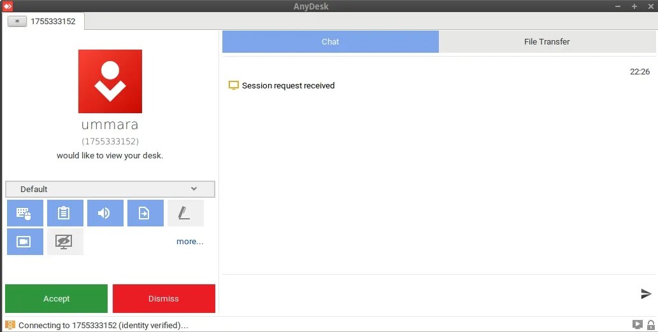Toggle clipboard access permission
Screen dimensions: 658x332
click(x=65, y=213)
